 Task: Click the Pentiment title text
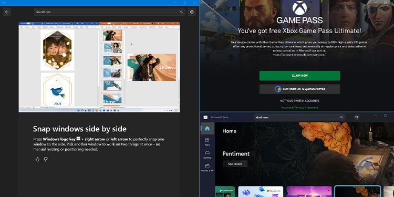click(236, 153)
